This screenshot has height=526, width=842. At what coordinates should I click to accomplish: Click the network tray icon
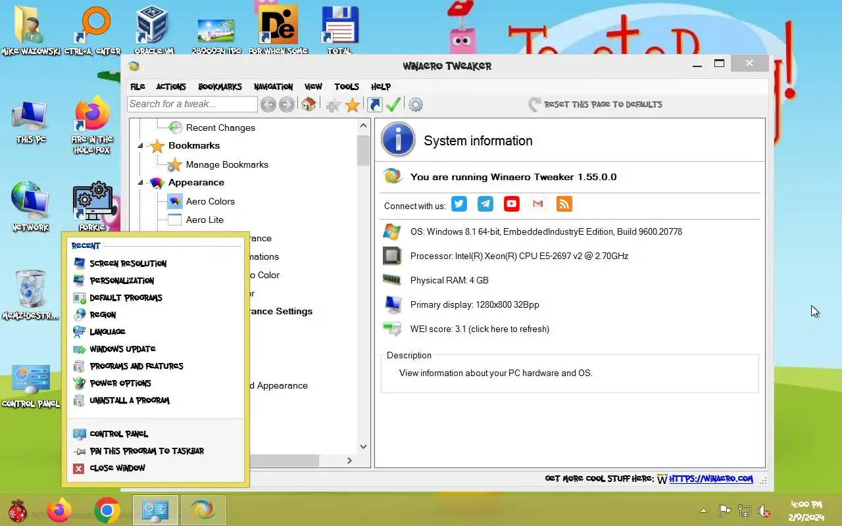[745, 511]
